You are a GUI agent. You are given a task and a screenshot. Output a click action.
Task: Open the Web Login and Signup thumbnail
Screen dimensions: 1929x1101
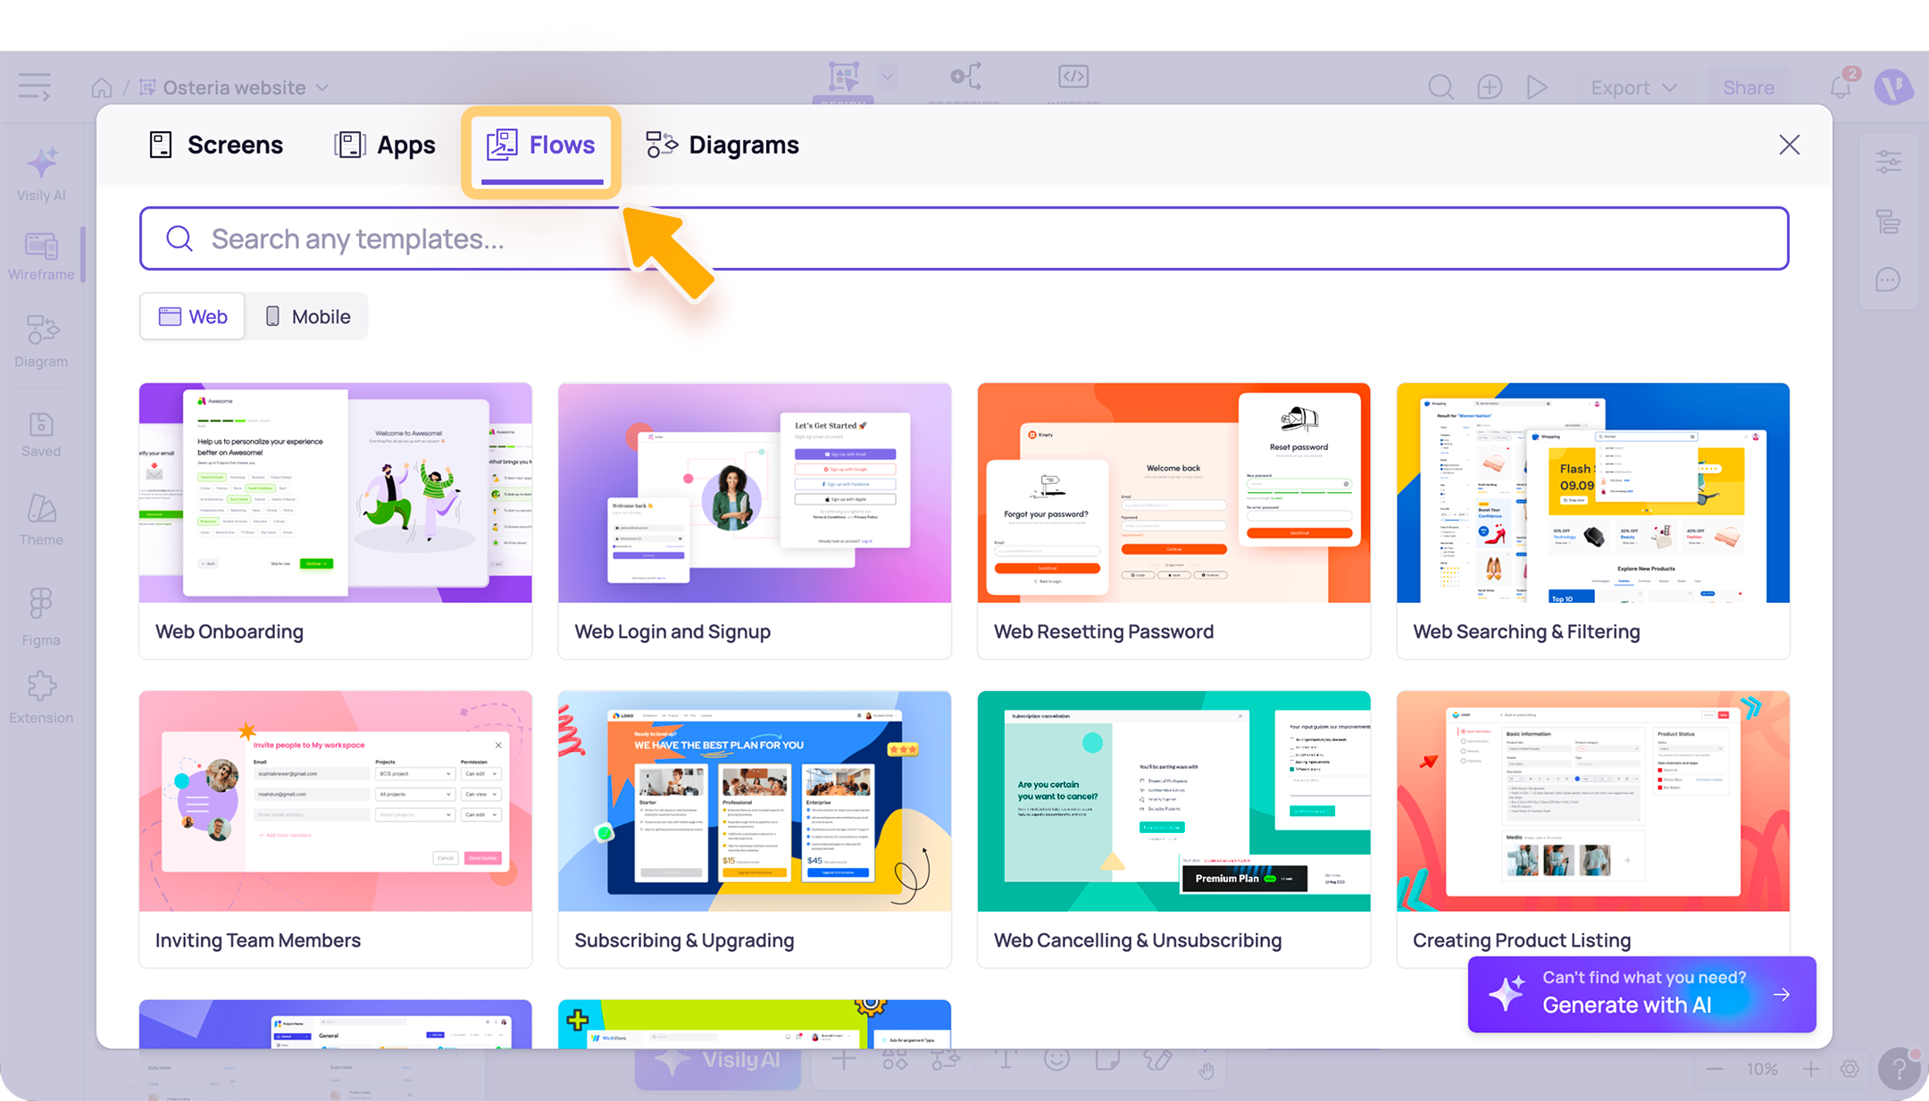pyautogui.click(x=755, y=493)
